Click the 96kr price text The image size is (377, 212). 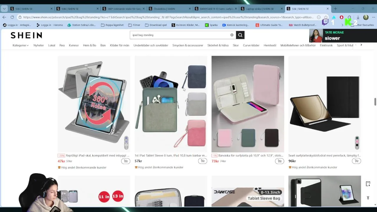pos(292,161)
